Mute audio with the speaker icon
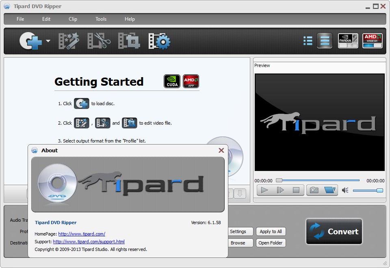Screen dimensions: 390x268 coord(345,190)
